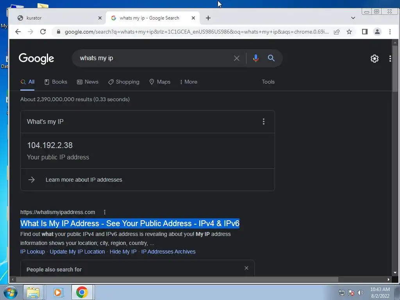Screen dimensions: 400x300
Task: Open the volume tray icon
Action: pos(360,293)
